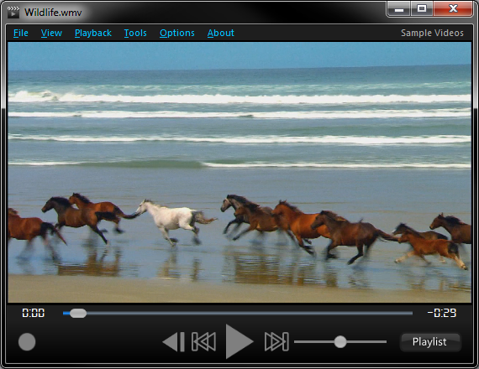Start playback with the Play button
This screenshot has height=369, width=479.
pos(239,341)
